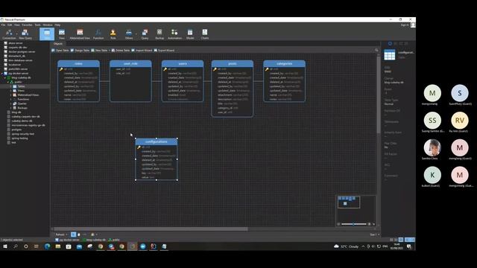477x268 pixels.
Task: Click the Design Table button
Action: [x=80, y=50]
